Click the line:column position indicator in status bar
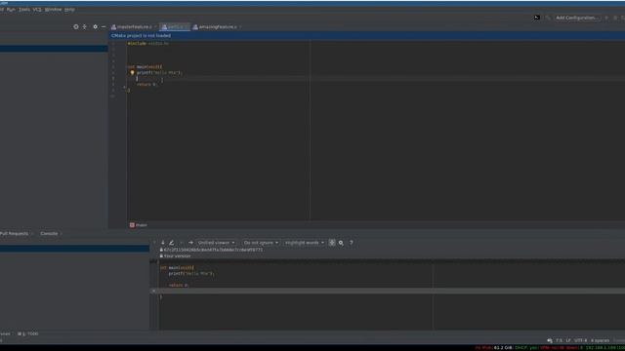The image size is (625, 351). [x=560, y=340]
